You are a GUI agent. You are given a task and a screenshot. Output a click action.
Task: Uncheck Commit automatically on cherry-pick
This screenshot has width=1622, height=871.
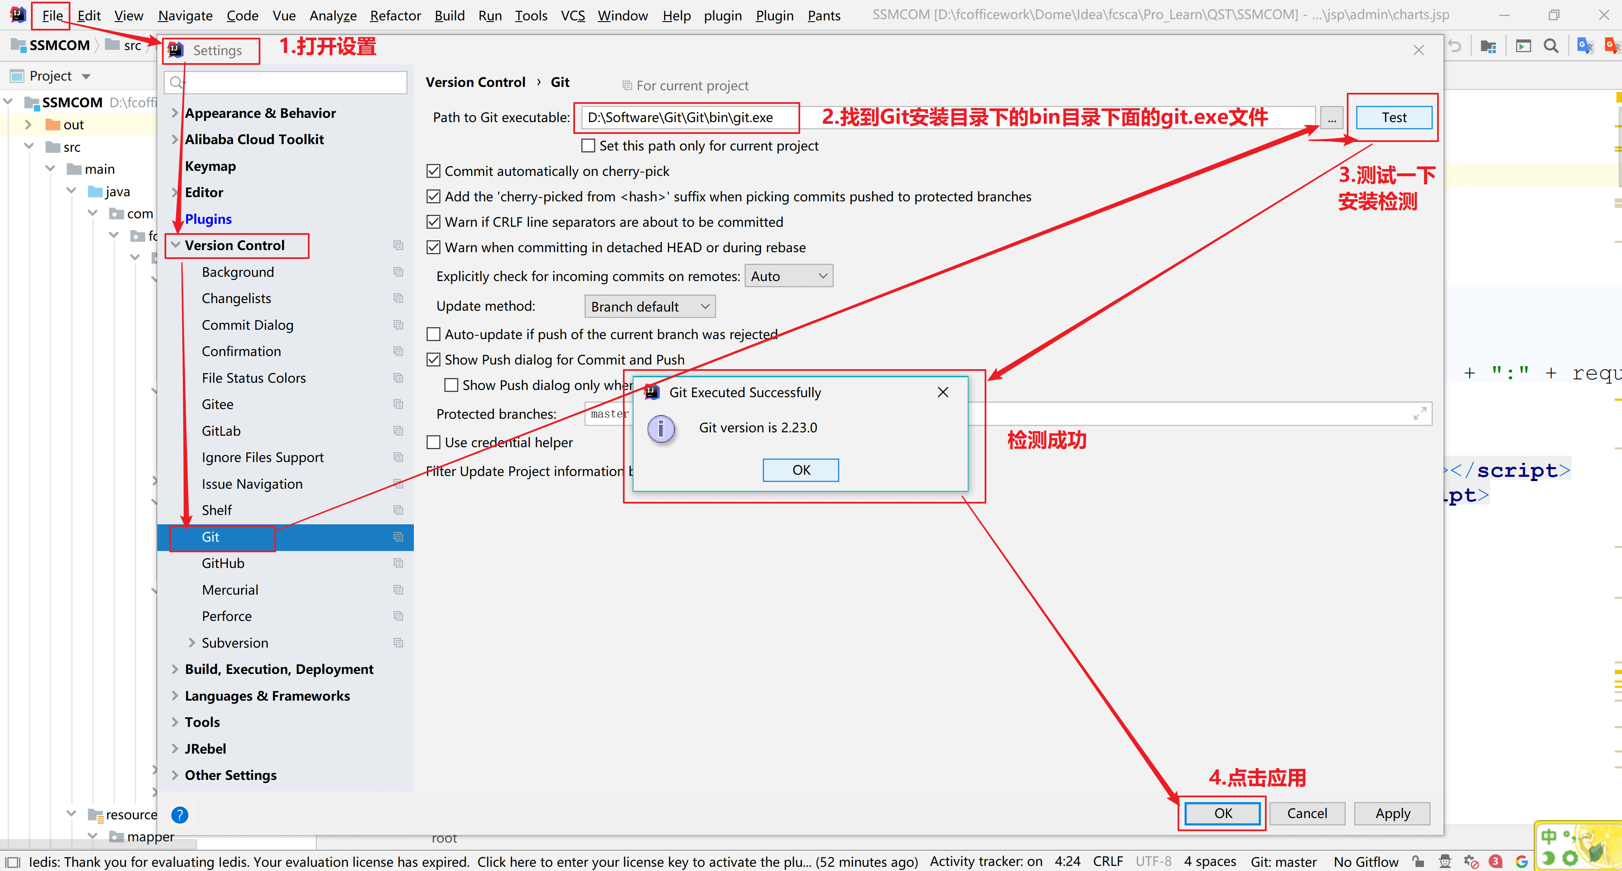[433, 171]
